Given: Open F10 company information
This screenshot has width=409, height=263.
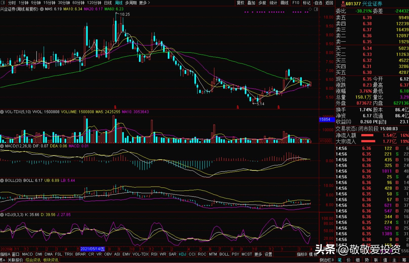Looking at the screenshot, I should 296,3.
